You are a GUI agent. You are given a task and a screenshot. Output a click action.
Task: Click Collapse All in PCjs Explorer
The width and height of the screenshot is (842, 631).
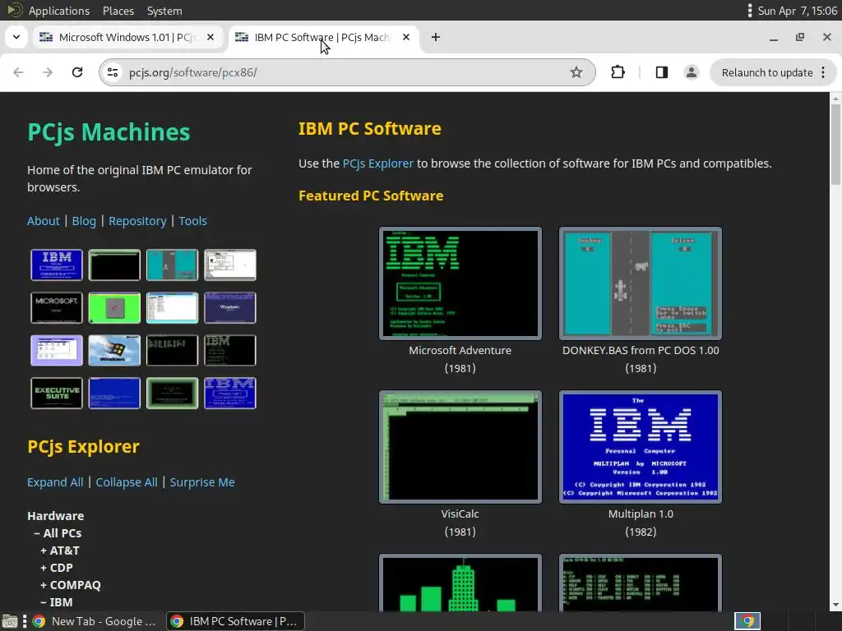pos(126,482)
